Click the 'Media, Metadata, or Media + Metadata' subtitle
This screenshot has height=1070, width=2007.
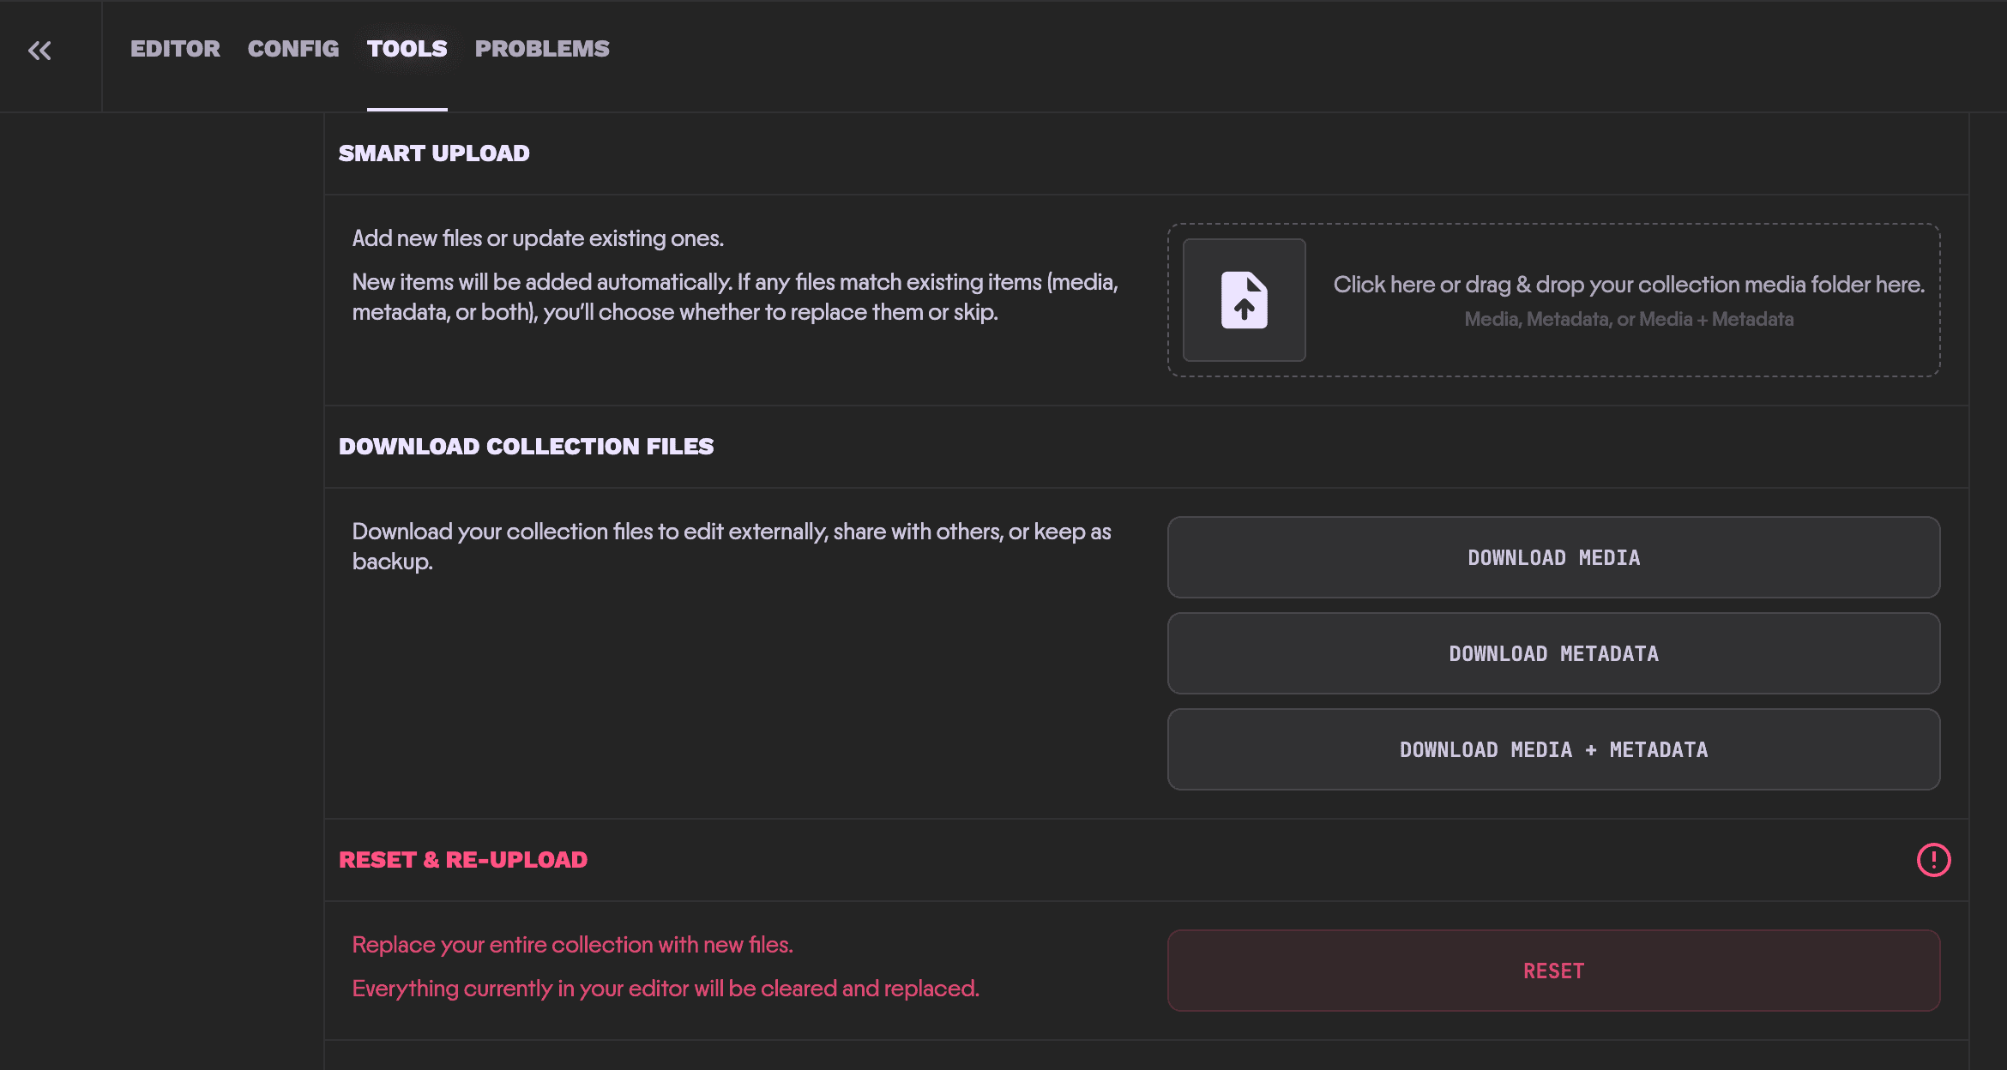(x=1628, y=319)
